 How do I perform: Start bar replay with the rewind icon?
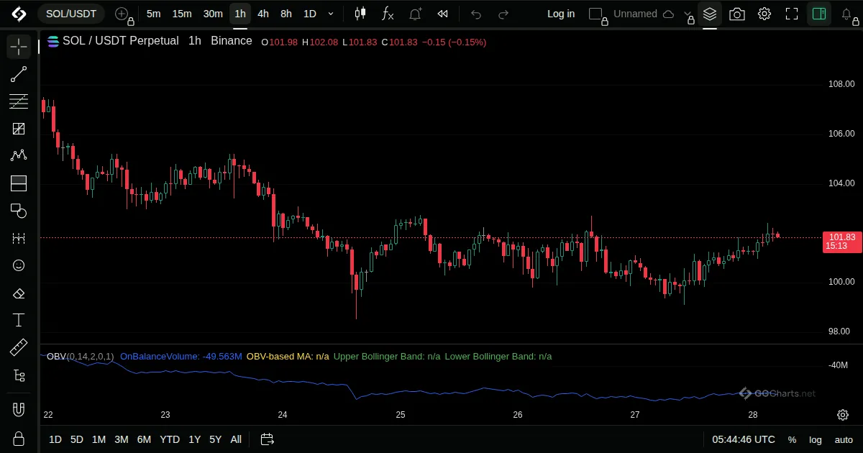443,14
